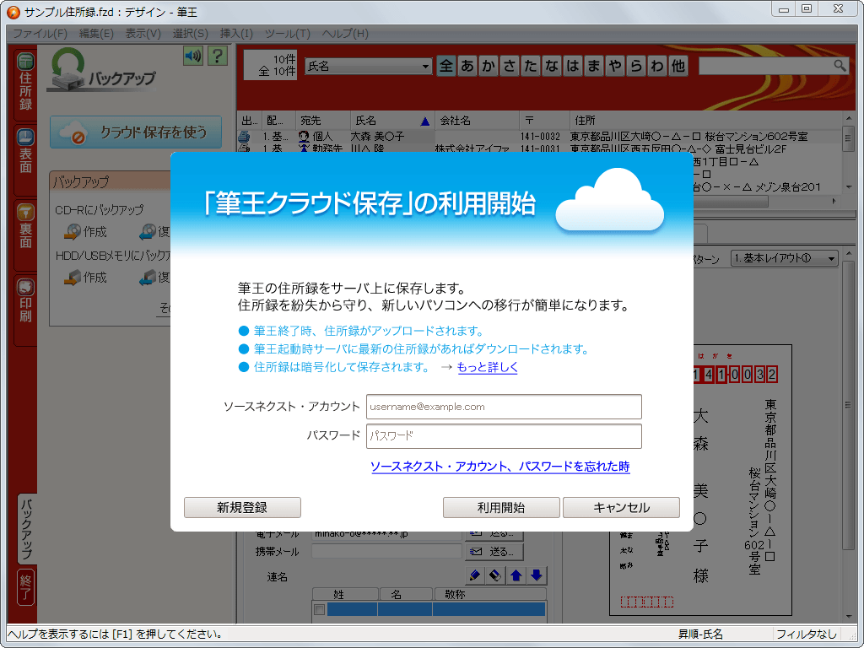The image size is (864, 648).
Task: Open the もっと詳しく link
Action: click(488, 368)
